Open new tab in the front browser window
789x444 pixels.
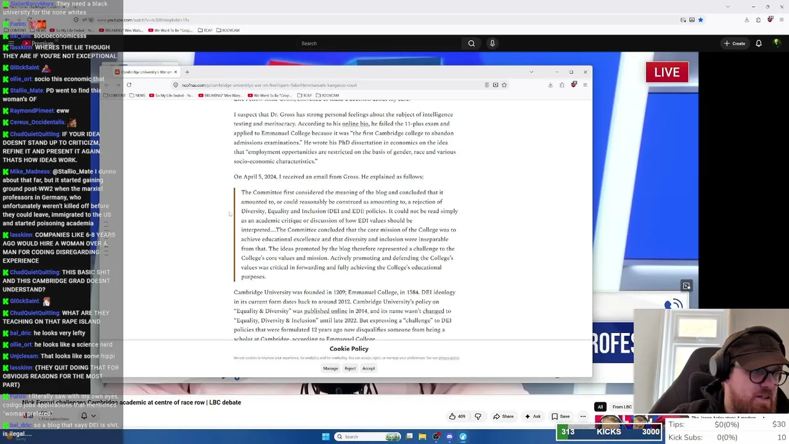pyautogui.click(x=187, y=72)
